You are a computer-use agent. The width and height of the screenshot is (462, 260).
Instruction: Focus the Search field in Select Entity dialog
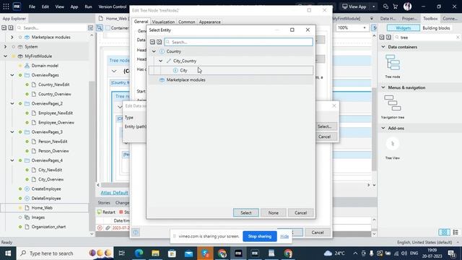coord(239,42)
